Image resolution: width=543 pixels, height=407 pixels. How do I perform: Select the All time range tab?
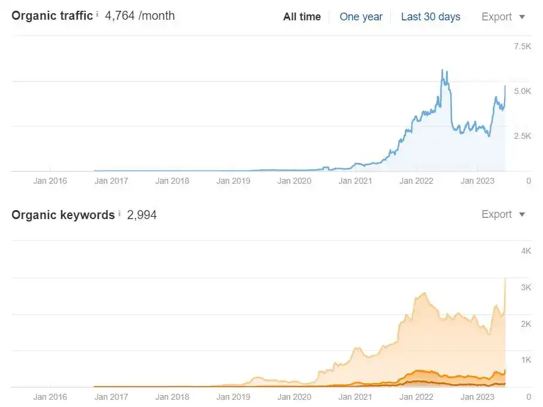[x=302, y=17]
